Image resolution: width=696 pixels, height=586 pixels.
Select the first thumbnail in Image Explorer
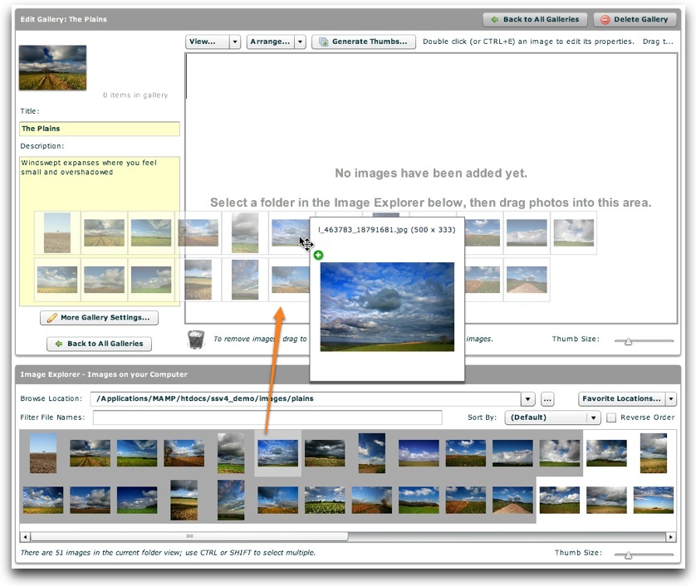[x=43, y=453]
